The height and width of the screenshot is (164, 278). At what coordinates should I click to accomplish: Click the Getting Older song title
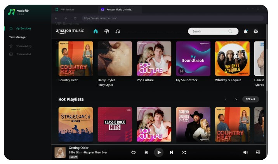(78, 148)
